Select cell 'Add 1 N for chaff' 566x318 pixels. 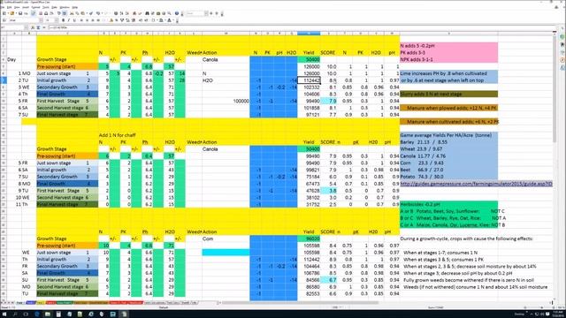pos(117,135)
